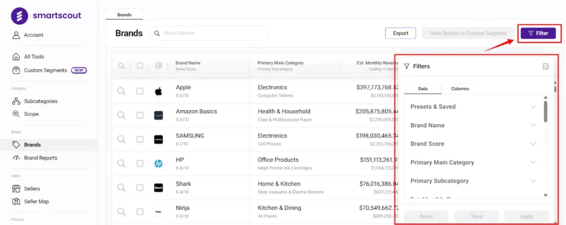Check the Apple row checkbox

tap(140, 91)
